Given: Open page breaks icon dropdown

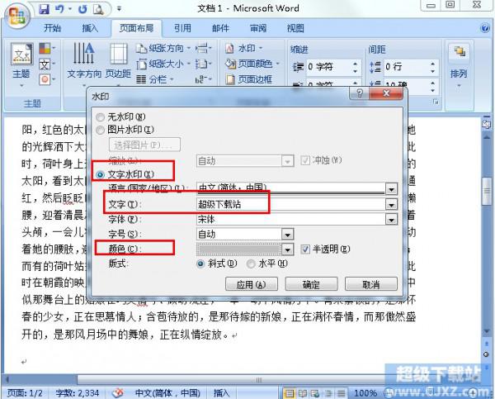Looking at the screenshot, I should (203, 49).
